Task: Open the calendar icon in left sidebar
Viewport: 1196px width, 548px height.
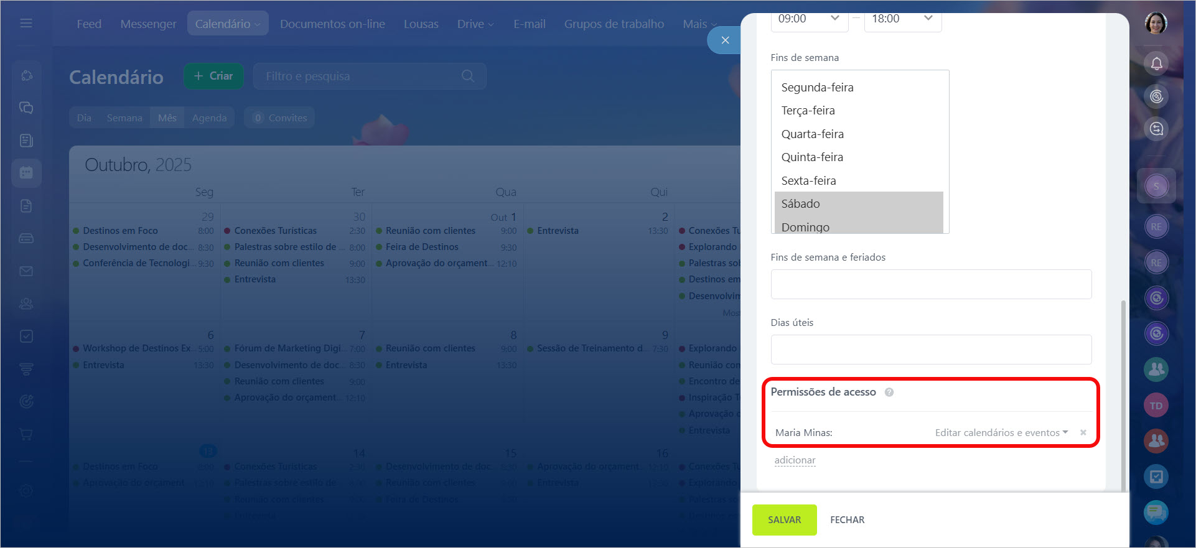Action: (x=26, y=172)
